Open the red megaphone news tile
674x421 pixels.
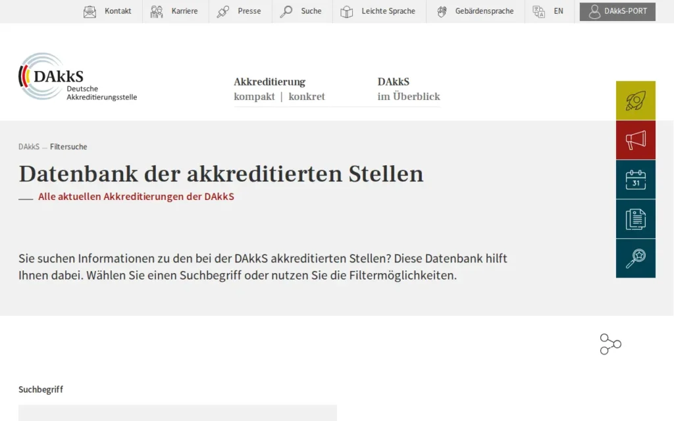click(x=636, y=140)
